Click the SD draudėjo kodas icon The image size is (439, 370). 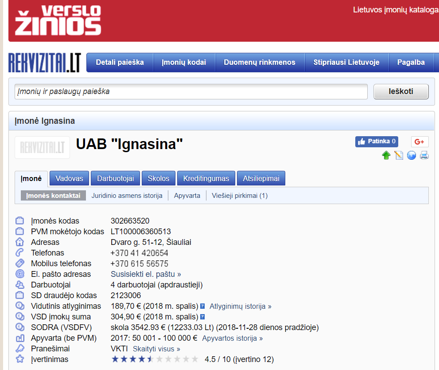point(19,295)
